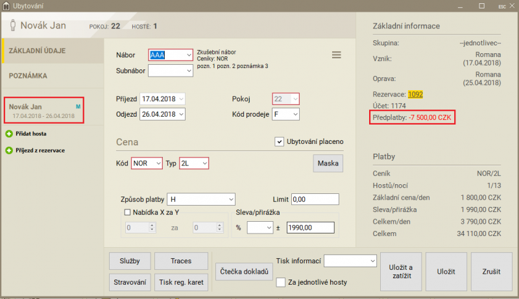The image size is (519, 299).
Task: Expand the Nábor dropdown showing AAA
Action: pos(188,55)
